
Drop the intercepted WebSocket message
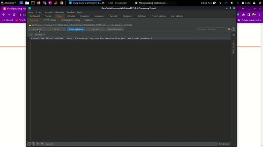click(x=57, y=29)
